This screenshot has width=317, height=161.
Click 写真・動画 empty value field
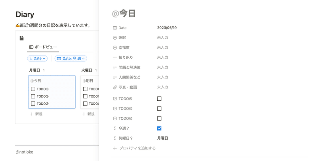(162, 87)
